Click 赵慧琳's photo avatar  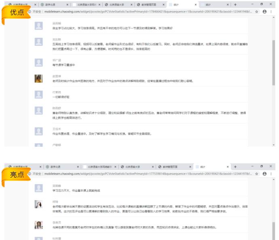(39, 79)
